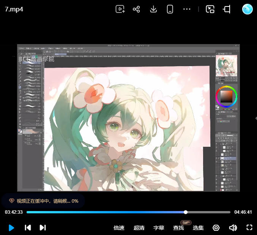Click the 7.mp4 file title
This screenshot has width=257, height=235.
(14, 9)
